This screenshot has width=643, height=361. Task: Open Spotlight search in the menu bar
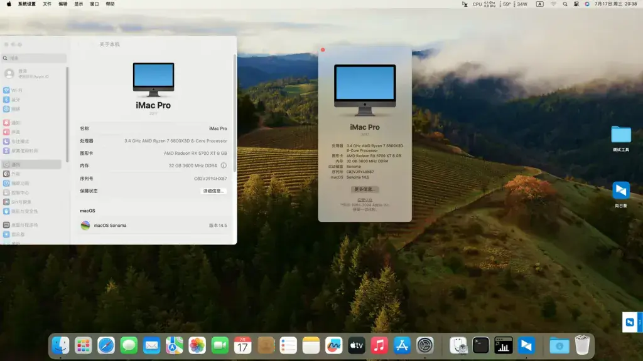point(565,4)
